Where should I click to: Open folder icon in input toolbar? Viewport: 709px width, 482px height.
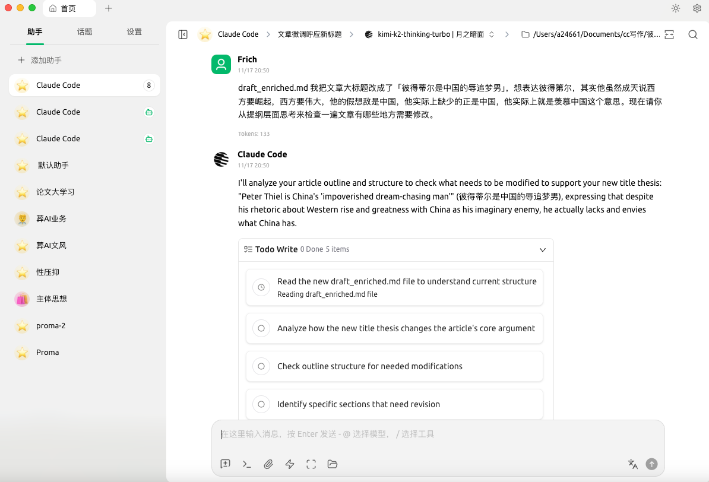point(332,464)
